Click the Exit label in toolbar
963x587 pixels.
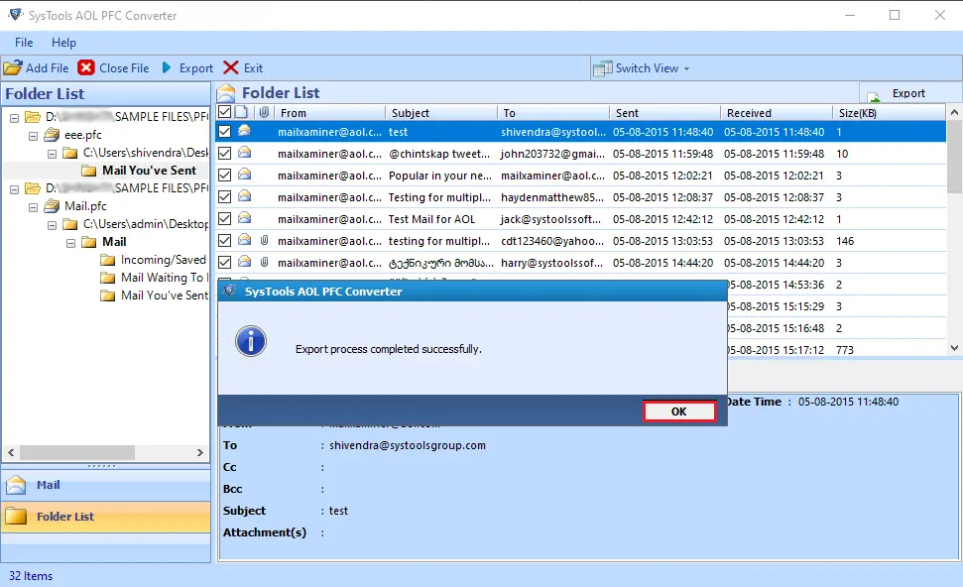pos(253,68)
